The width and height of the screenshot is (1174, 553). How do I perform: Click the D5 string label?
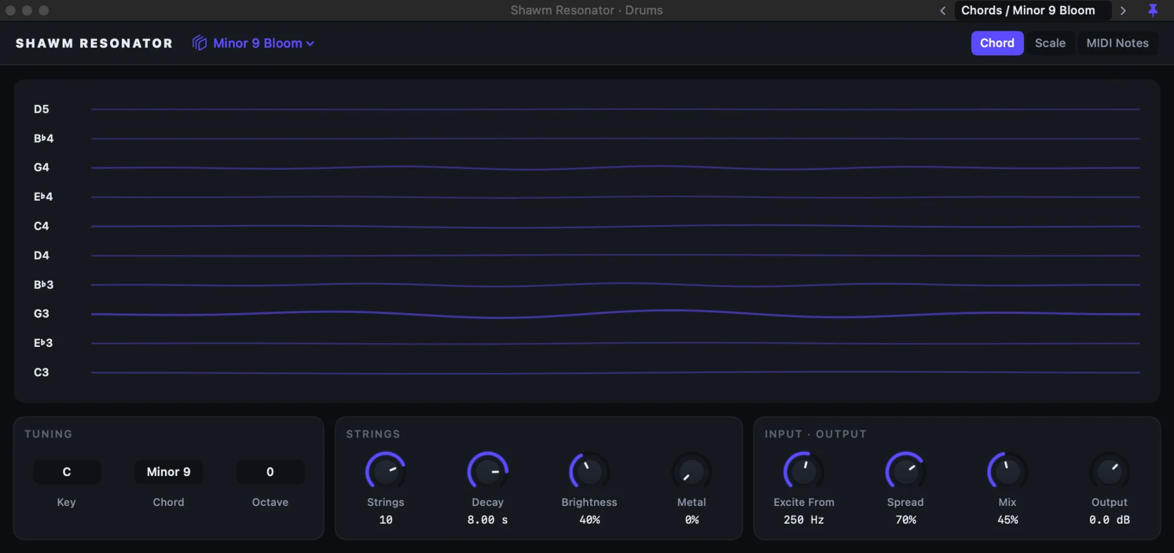41,109
